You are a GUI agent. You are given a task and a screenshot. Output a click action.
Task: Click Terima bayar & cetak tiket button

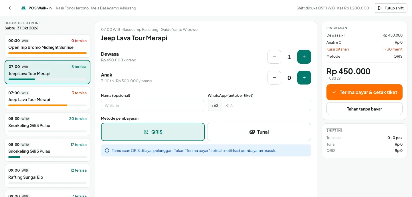365,92
